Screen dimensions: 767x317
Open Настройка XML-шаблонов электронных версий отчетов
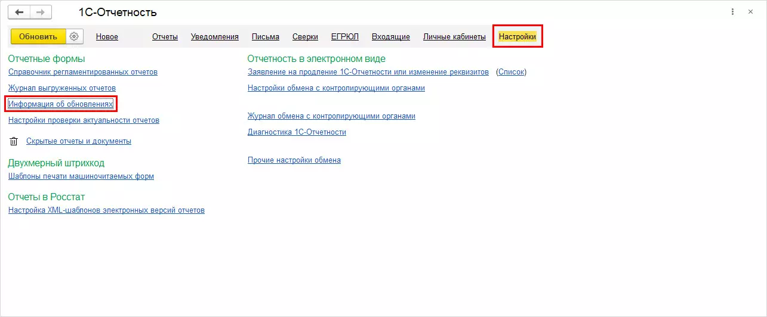pyautogui.click(x=106, y=210)
